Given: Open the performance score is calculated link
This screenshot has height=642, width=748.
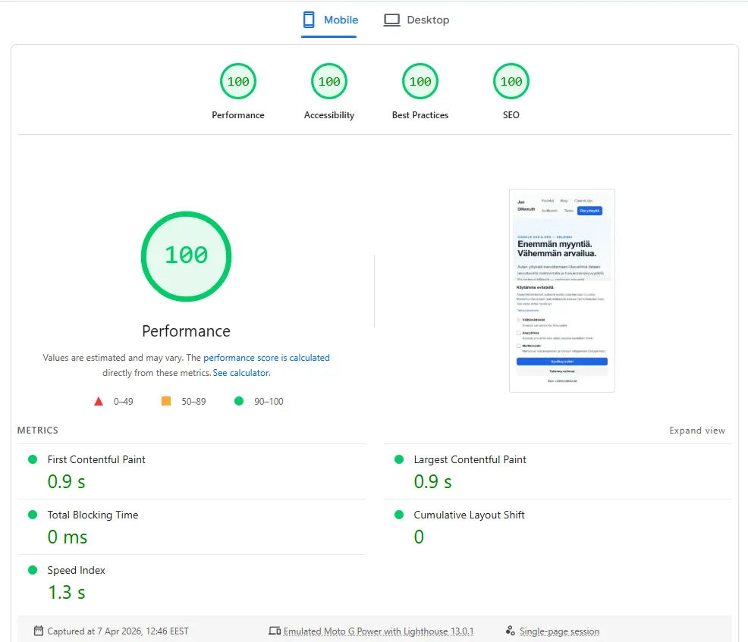Looking at the screenshot, I should tap(266, 357).
